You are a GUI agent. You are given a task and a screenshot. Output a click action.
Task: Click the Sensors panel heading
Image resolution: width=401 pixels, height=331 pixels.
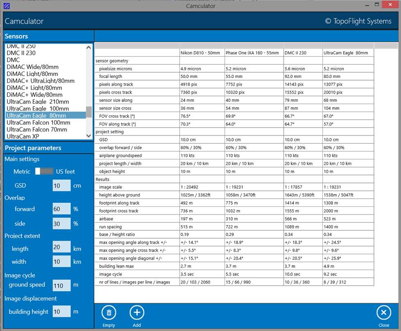pos(16,36)
